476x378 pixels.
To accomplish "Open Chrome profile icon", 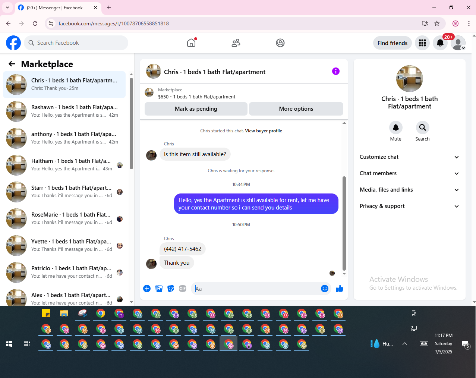I will 455,23.
